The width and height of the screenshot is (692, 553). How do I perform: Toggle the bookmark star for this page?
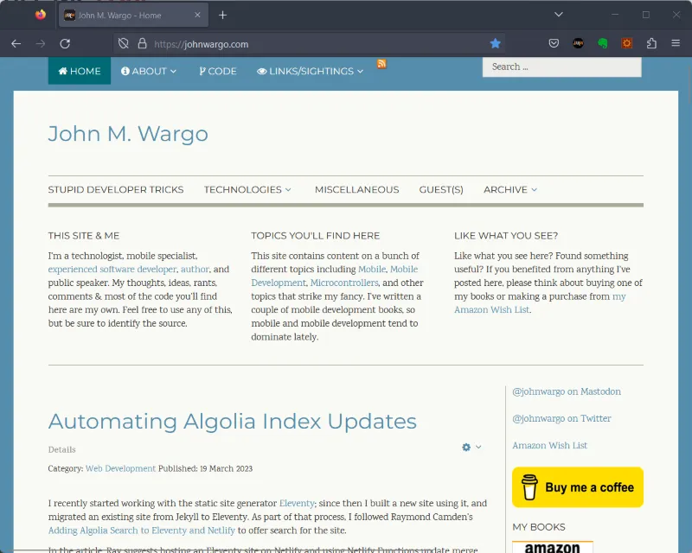pos(495,44)
